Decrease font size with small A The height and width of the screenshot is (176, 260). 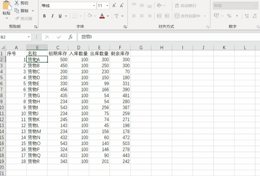[x=121, y=6]
